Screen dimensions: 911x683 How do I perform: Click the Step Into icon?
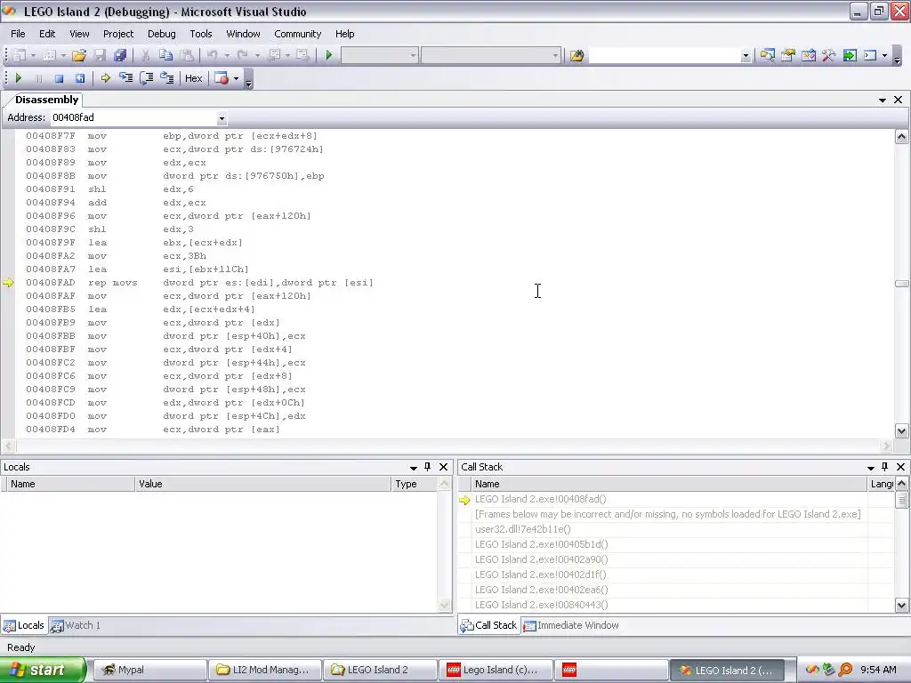coord(125,78)
